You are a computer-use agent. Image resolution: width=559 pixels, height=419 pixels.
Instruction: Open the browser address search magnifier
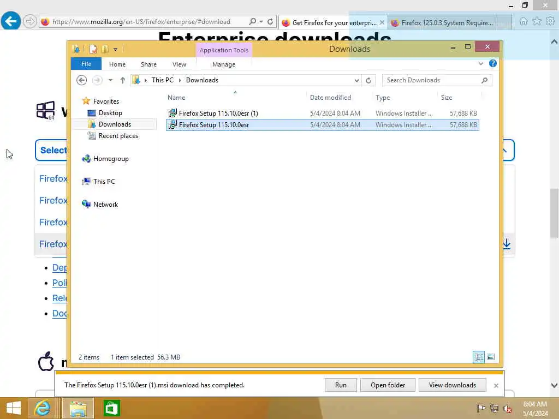click(x=252, y=22)
